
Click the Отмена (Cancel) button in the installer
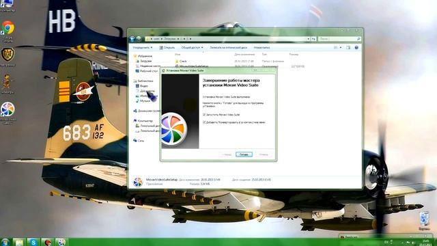point(264,154)
